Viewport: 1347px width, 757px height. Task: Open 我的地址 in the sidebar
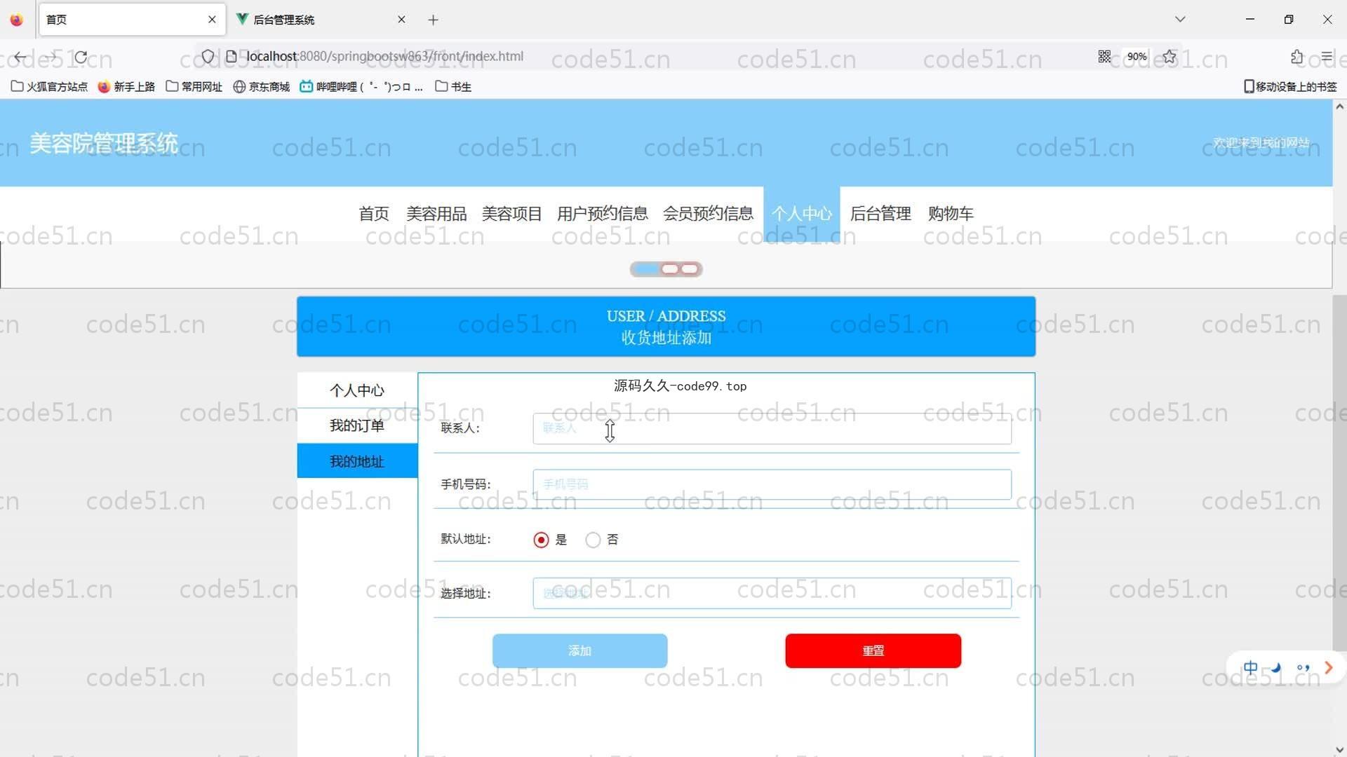click(357, 461)
